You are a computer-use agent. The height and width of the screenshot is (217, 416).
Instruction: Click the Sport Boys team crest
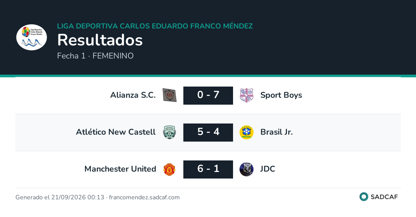pyautogui.click(x=247, y=95)
